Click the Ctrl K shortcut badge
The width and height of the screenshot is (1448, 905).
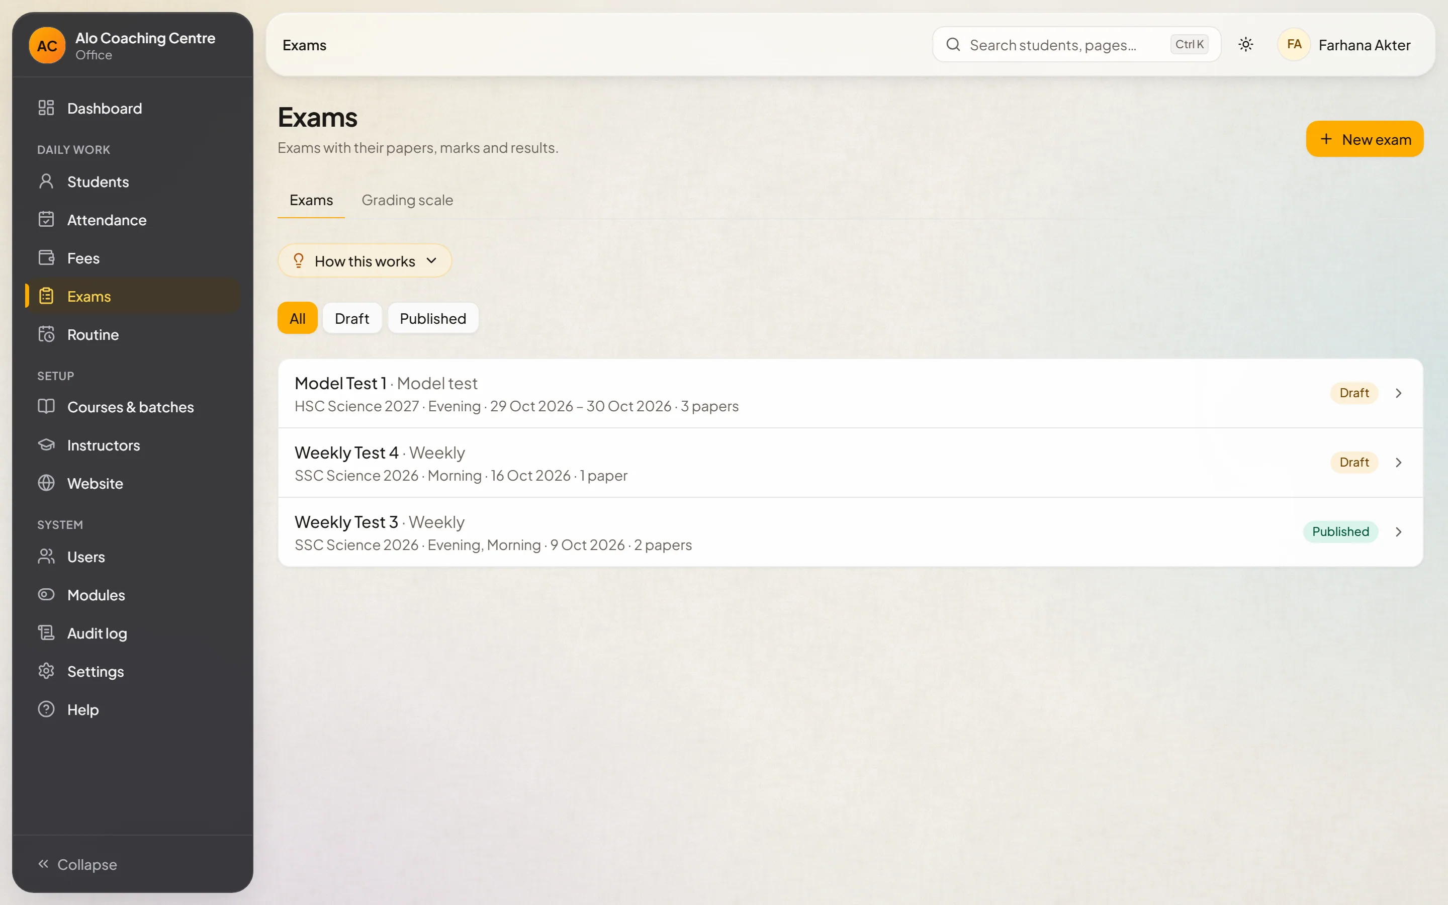(x=1189, y=44)
